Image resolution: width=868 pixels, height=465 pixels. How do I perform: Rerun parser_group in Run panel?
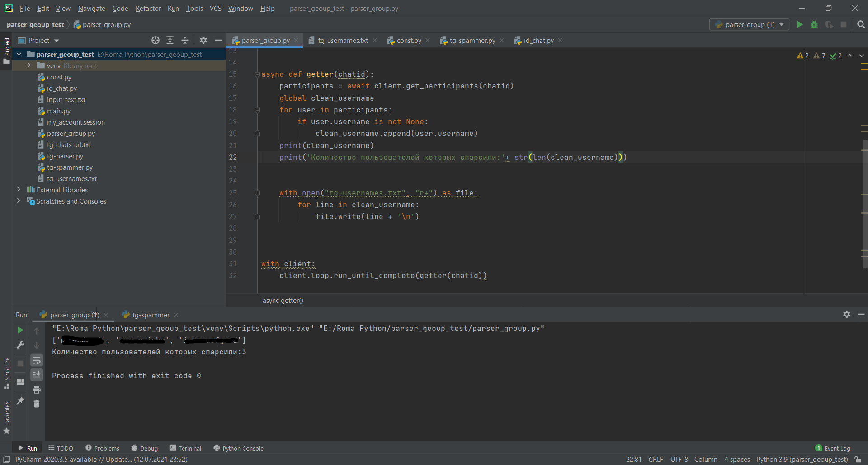tap(20, 330)
